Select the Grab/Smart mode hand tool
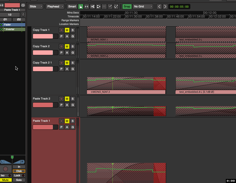Screen dimensions: 236x183 coord(81,6)
